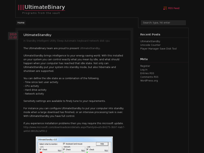The height and width of the screenshot is (153, 204).
Task: Click the inline UltimateStandby link in intro
Action: pos(90,48)
